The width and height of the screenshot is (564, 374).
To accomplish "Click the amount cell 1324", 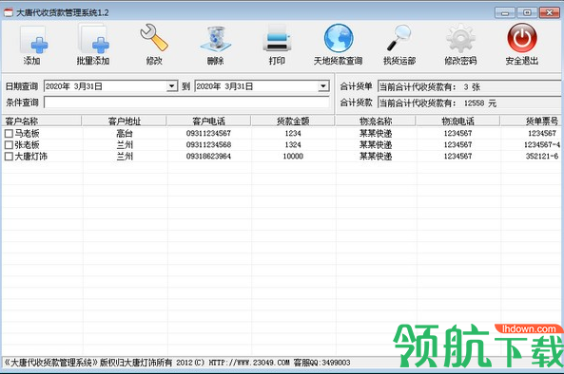I will click(x=293, y=145).
